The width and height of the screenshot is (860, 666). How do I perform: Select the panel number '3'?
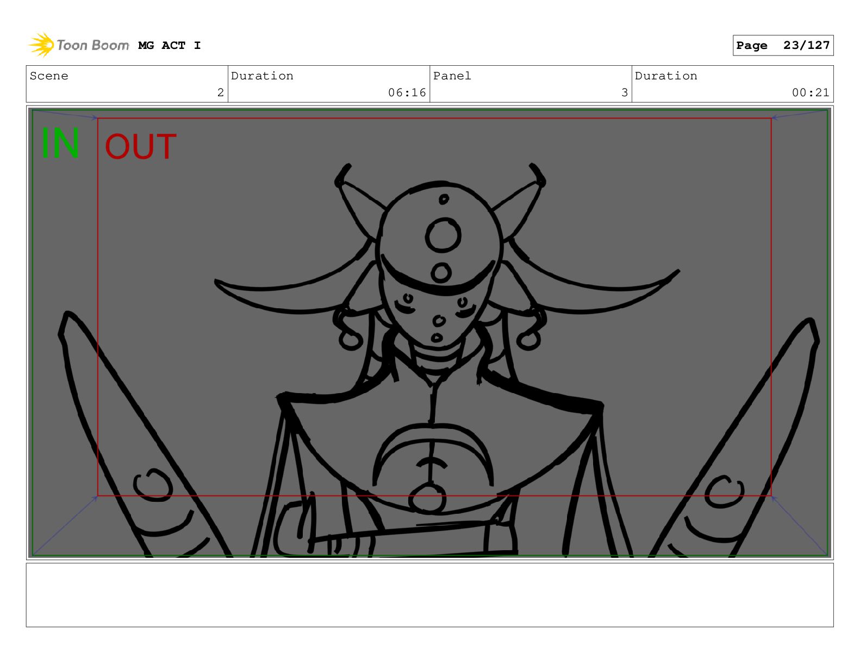(625, 92)
